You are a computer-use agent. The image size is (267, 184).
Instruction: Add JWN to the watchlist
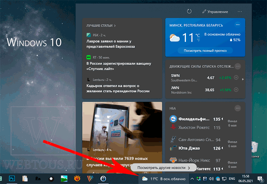(236, 90)
